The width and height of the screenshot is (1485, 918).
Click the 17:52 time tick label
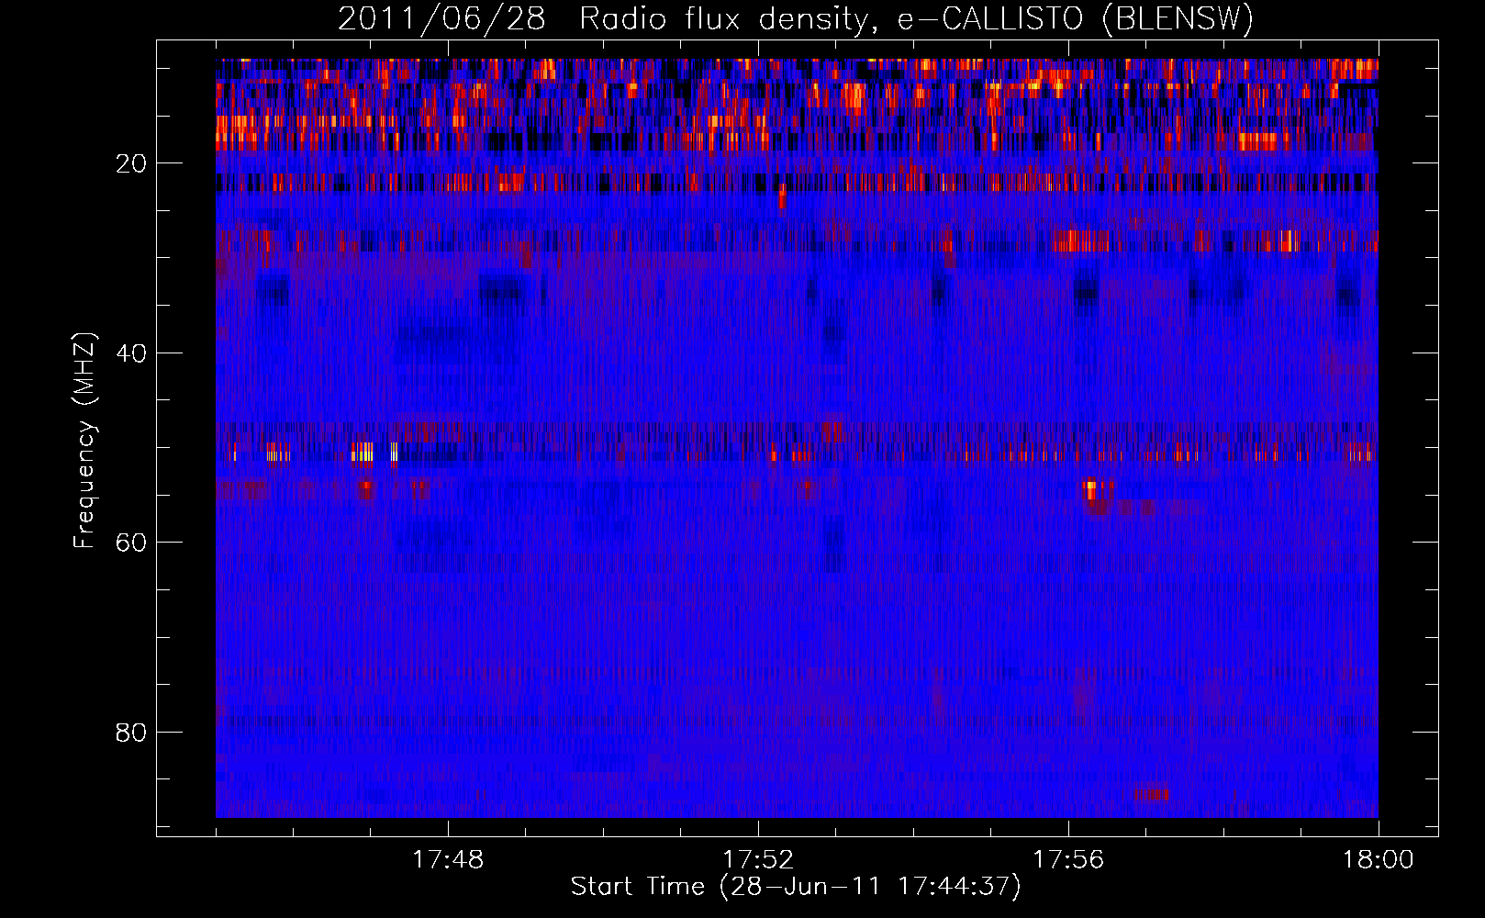pos(758,860)
